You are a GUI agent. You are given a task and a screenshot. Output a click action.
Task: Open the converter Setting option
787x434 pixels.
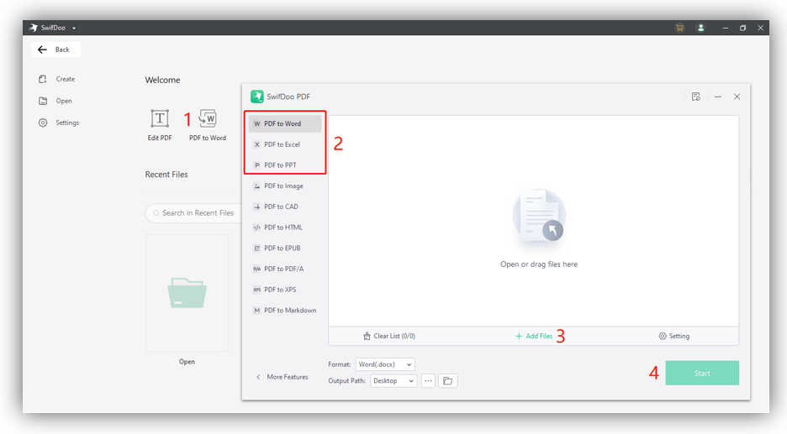coord(674,337)
